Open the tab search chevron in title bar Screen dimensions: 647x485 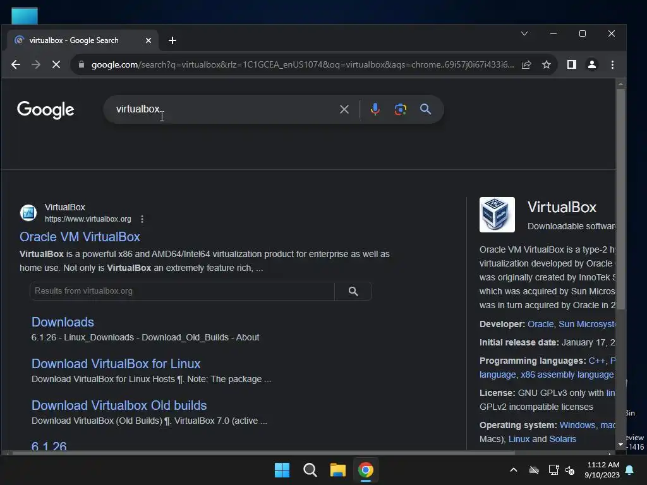(524, 33)
